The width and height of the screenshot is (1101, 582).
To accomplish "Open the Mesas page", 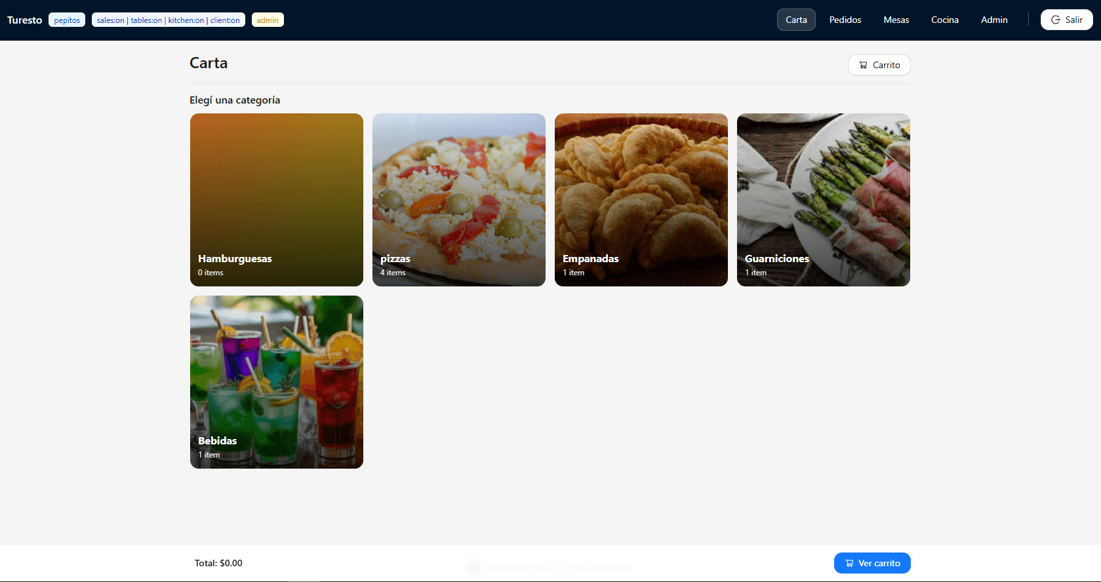I will pyautogui.click(x=896, y=20).
